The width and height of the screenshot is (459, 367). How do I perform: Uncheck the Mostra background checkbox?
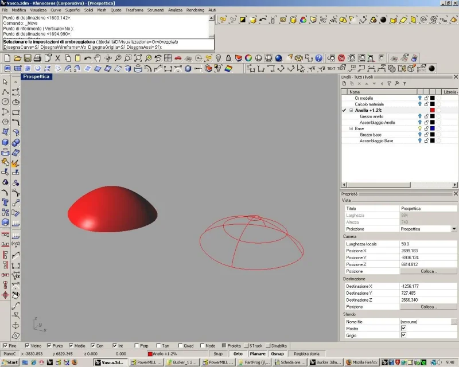click(x=403, y=329)
